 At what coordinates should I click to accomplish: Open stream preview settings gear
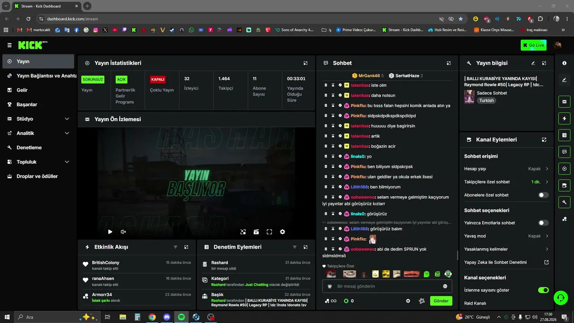pyautogui.click(x=283, y=232)
